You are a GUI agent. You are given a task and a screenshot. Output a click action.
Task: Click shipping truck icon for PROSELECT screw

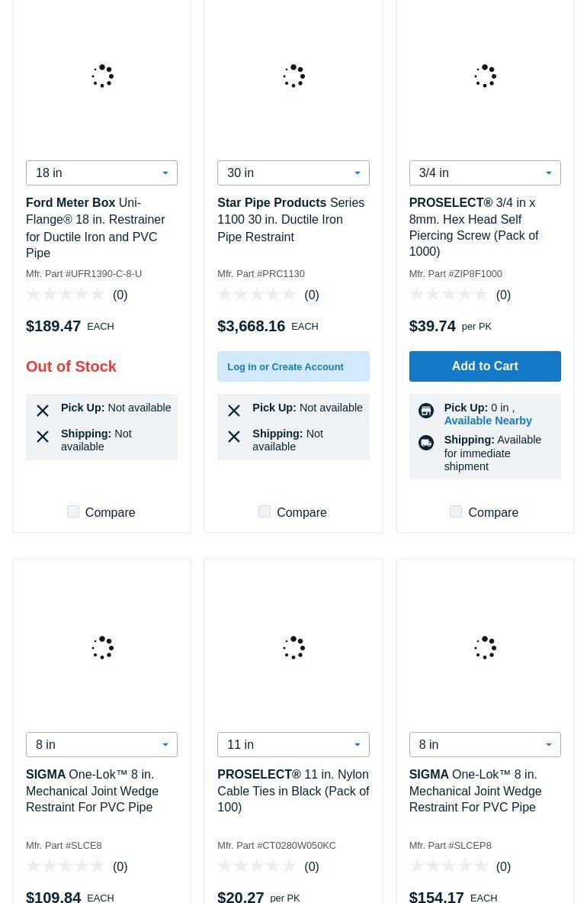click(x=425, y=443)
